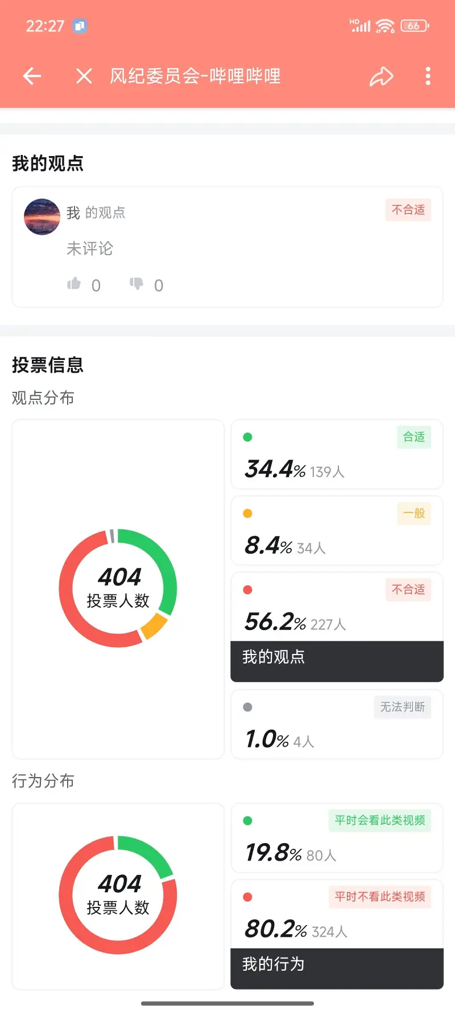The image size is (455, 1014).
Task: Tap the thumbs-up icon on my opinion
Action: tap(75, 284)
